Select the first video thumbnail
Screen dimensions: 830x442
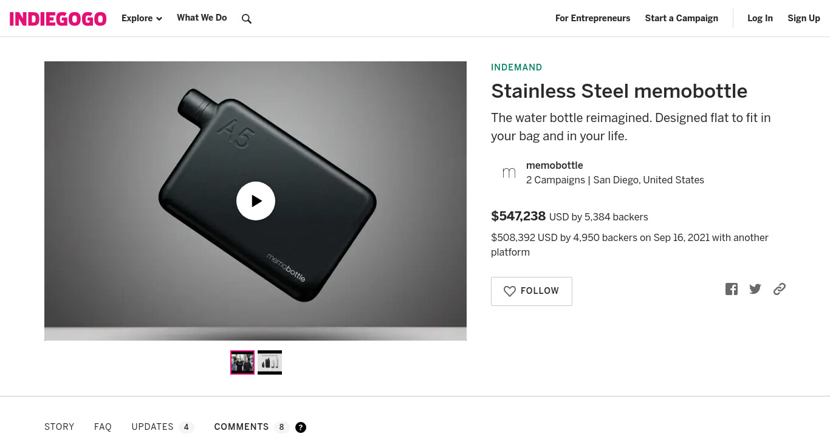tap(242, 362)
